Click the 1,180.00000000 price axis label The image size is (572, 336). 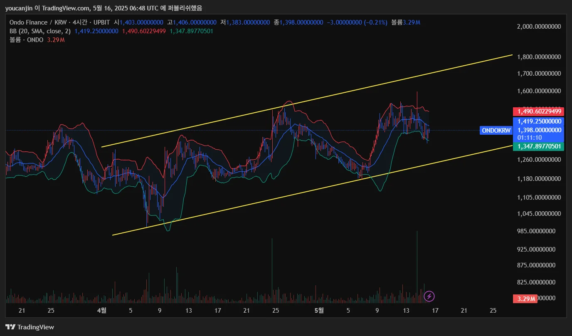click(x=539, y=179)
